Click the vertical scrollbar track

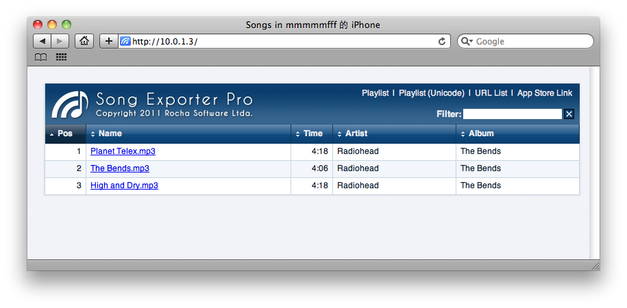(595, 163)
